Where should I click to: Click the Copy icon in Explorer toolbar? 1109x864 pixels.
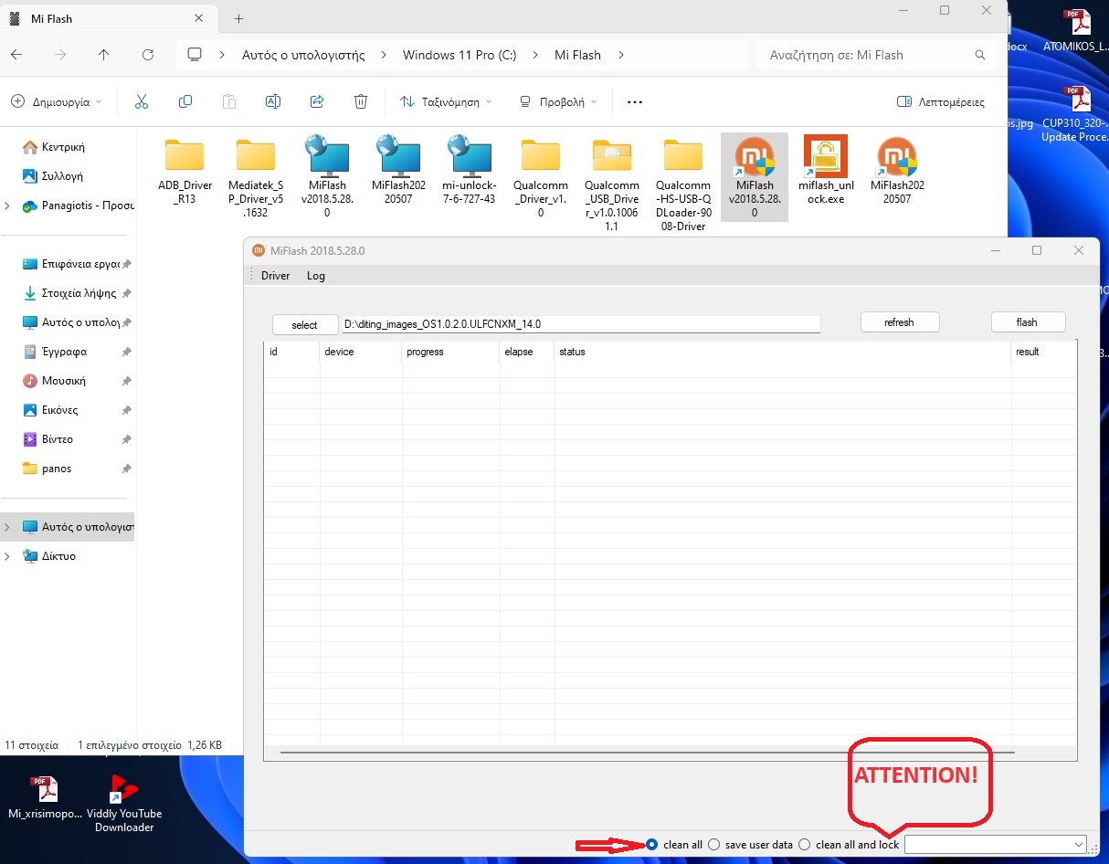click(185, 101)
